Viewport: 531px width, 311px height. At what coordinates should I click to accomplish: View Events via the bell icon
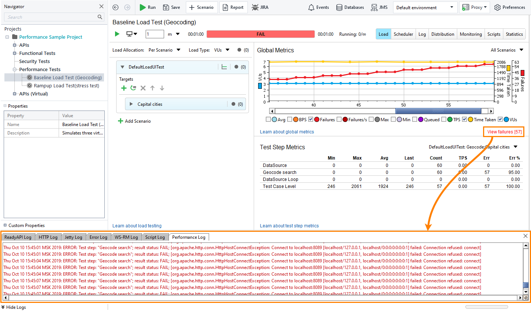(x=318, y=7)
